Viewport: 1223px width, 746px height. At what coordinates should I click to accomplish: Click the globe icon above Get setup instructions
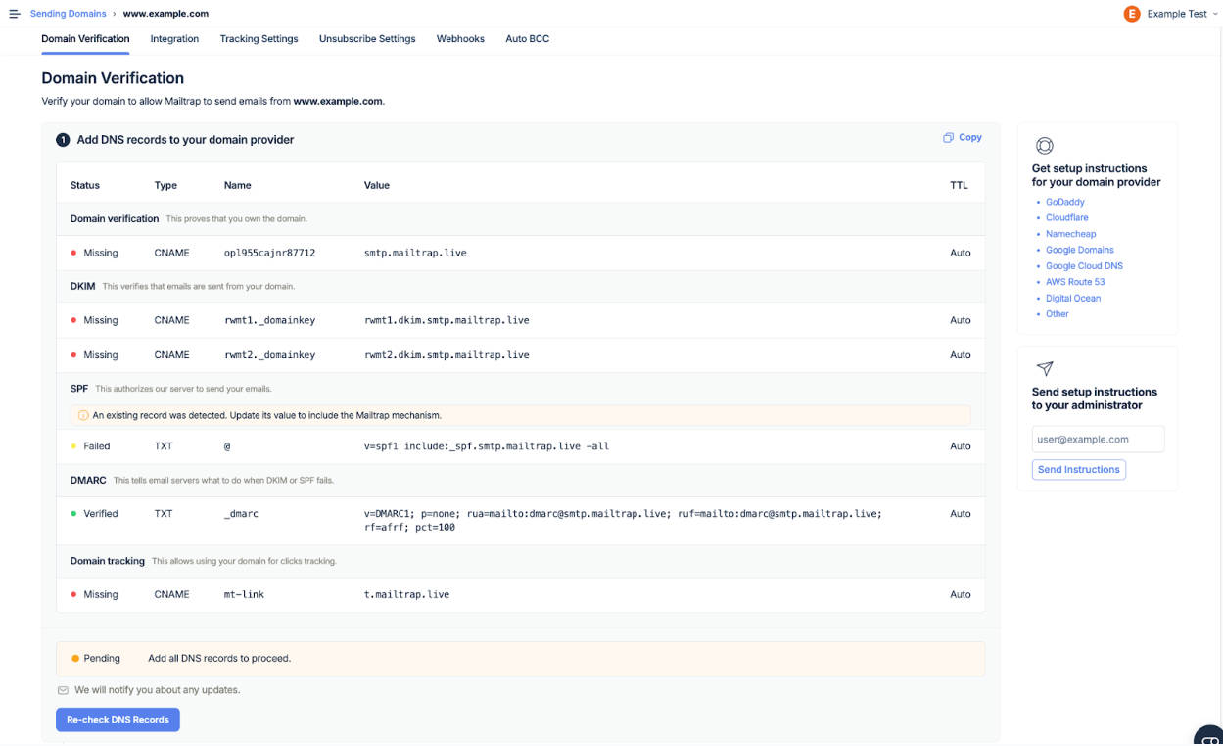pos(1044,145)
